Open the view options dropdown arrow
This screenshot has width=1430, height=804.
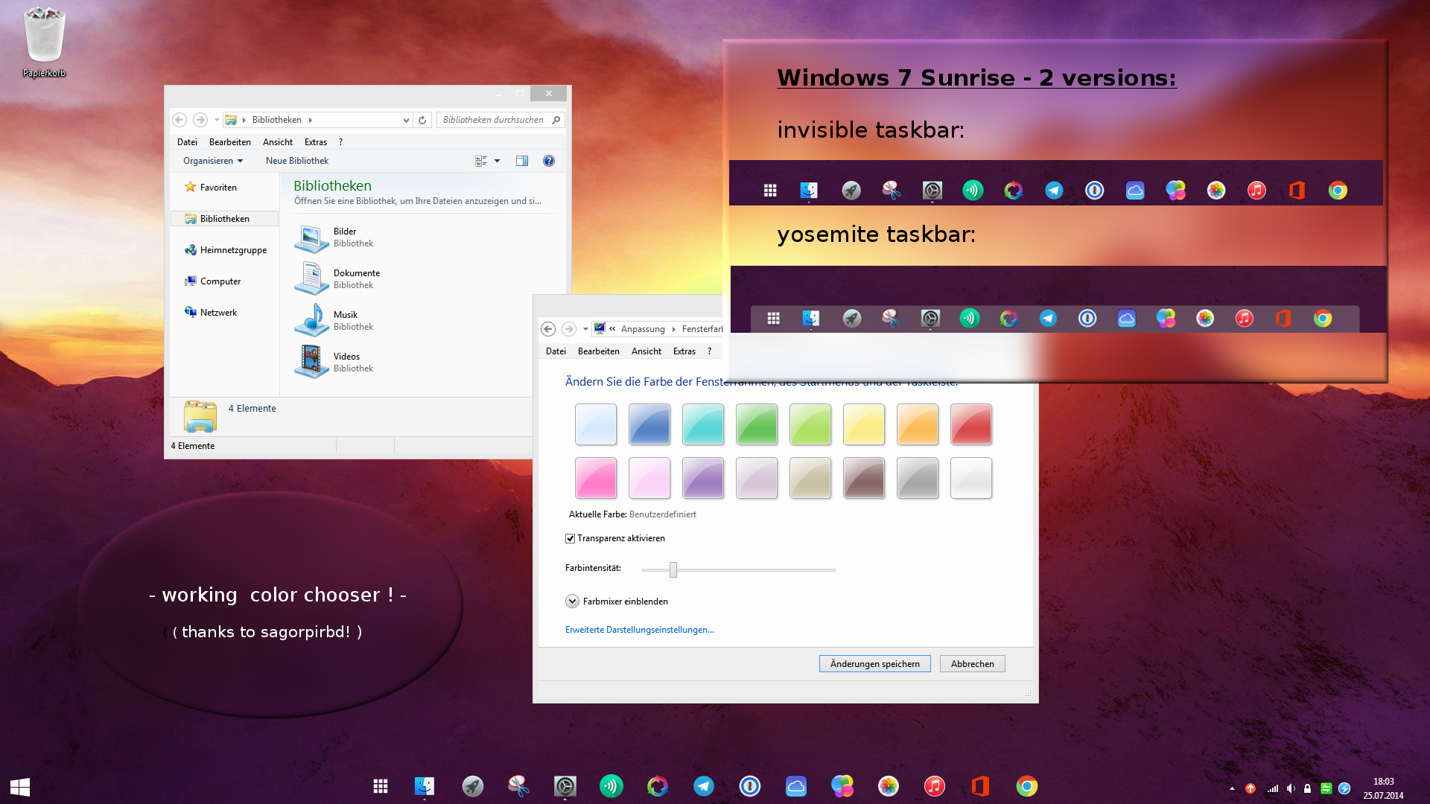point(497,161)
